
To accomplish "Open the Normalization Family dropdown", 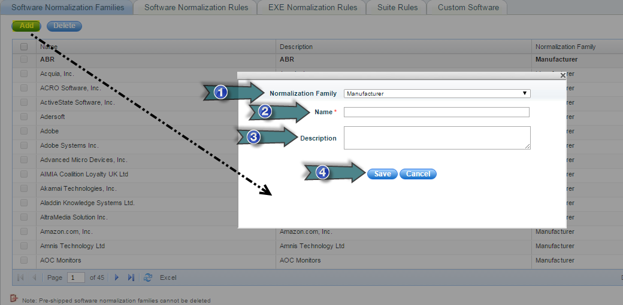I will (x=437, y=93).
